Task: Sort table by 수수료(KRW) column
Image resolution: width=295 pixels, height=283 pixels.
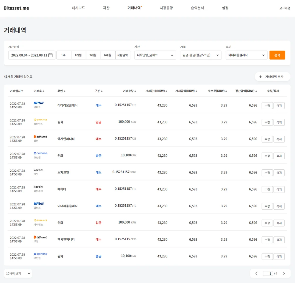Action: pyautogui.click(x=217, y=91)
